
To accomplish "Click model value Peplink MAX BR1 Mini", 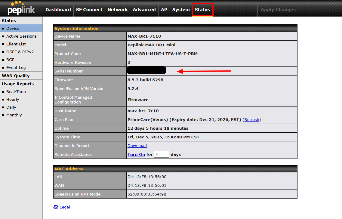I will coord(151,45).
